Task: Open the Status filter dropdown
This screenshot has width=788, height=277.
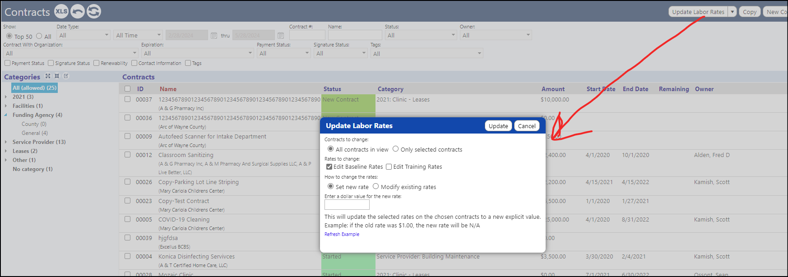Action: tap(421, 35)
